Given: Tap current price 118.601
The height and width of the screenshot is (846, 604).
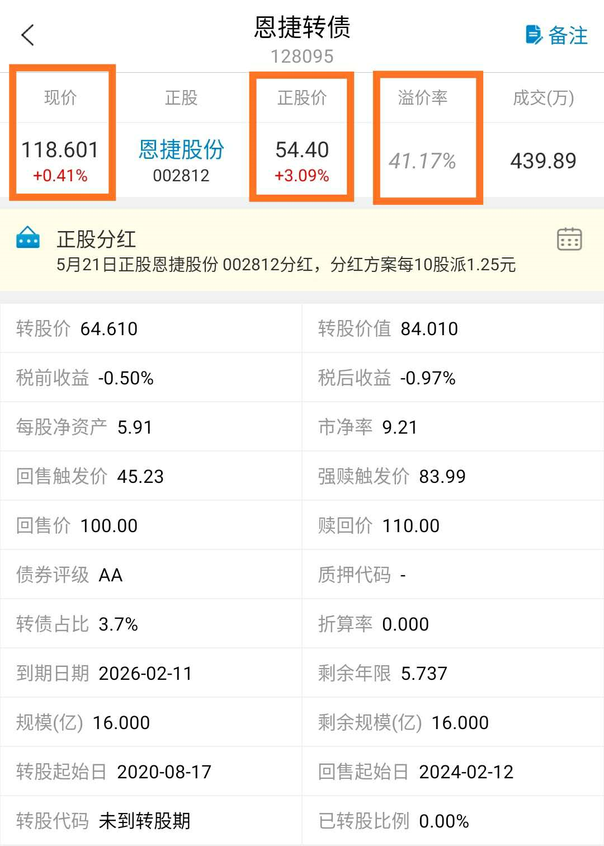Looking at the screenshot, I should [x=60, y=150].
